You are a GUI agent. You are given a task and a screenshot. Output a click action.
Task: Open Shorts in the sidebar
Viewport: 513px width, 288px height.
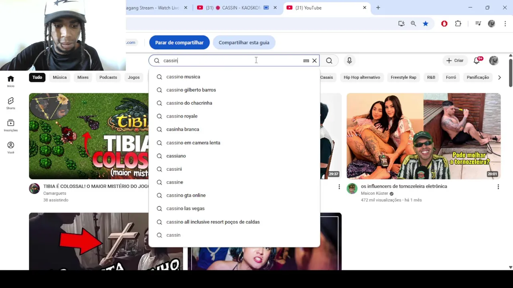coord(11,104)
